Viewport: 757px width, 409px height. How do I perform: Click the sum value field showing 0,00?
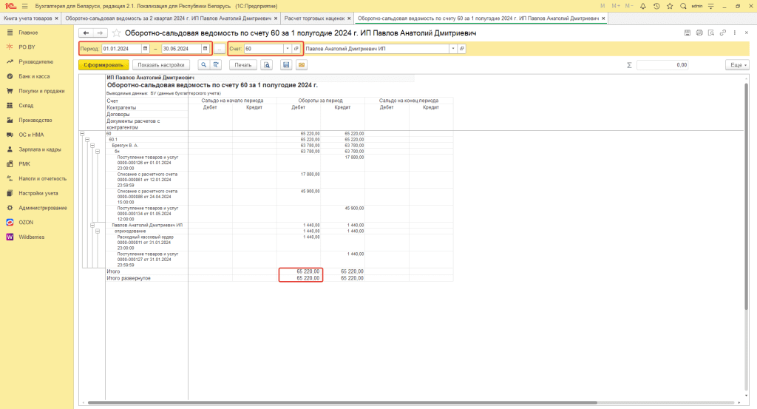tap(663, 64)
